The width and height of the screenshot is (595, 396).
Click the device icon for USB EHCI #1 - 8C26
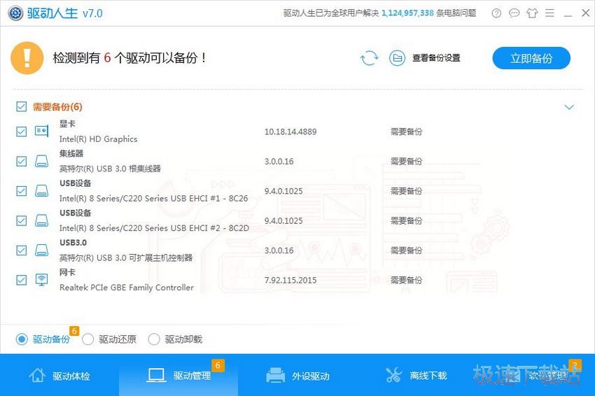[x=41, y=190]
